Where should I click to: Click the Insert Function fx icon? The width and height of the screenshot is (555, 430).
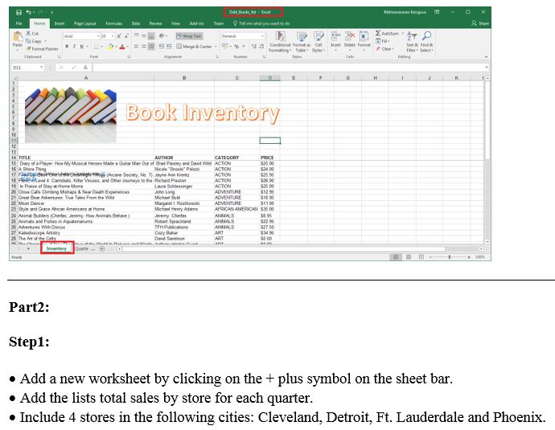pos(85,68)
